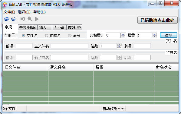Screen dimensions: 181x114
Task: Maximize the EditLAB window
Action: click(x=160, y=3)
